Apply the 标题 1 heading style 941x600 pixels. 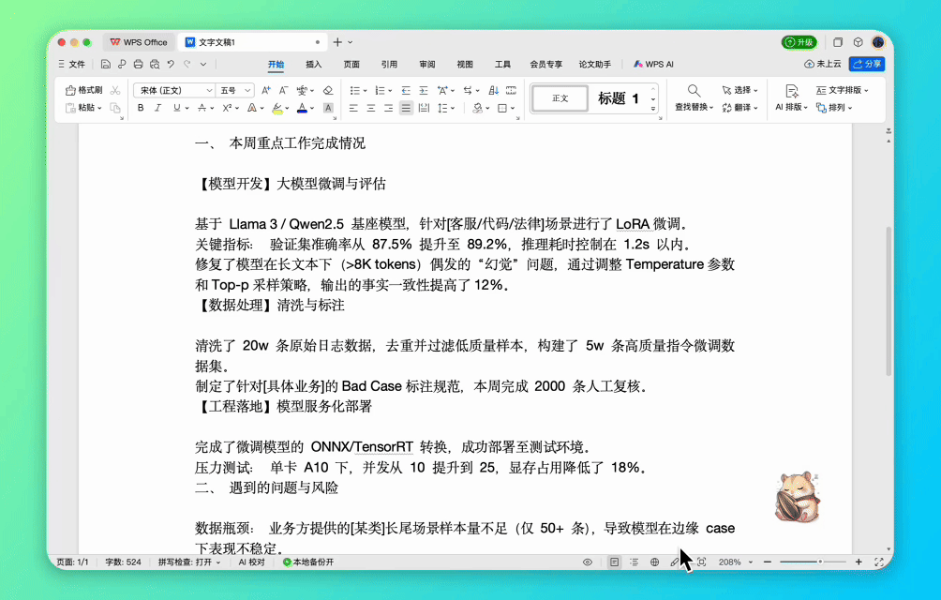619,97
